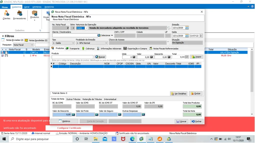Click the Buscar product button
Screen dimensions: 255x143
[100, 57]
